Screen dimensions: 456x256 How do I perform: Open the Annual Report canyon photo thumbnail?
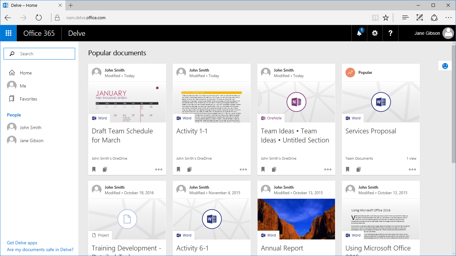(296, 219)
